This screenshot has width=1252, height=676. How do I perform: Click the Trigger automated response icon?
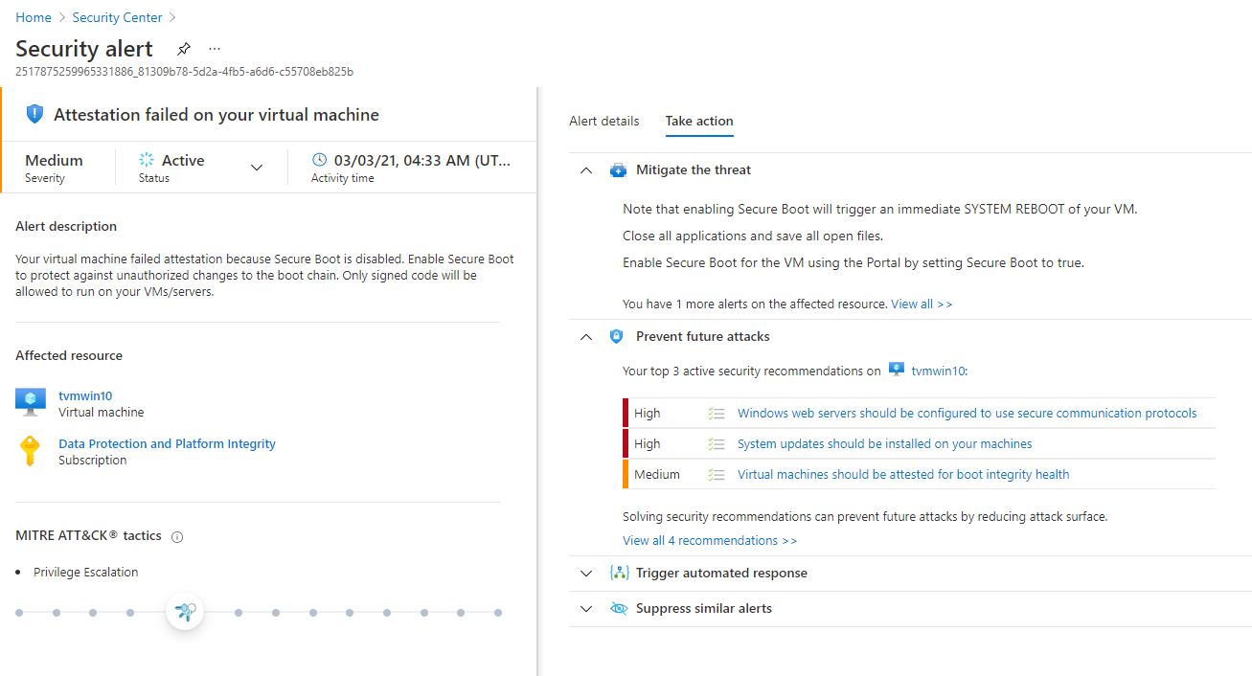(617, 573)
